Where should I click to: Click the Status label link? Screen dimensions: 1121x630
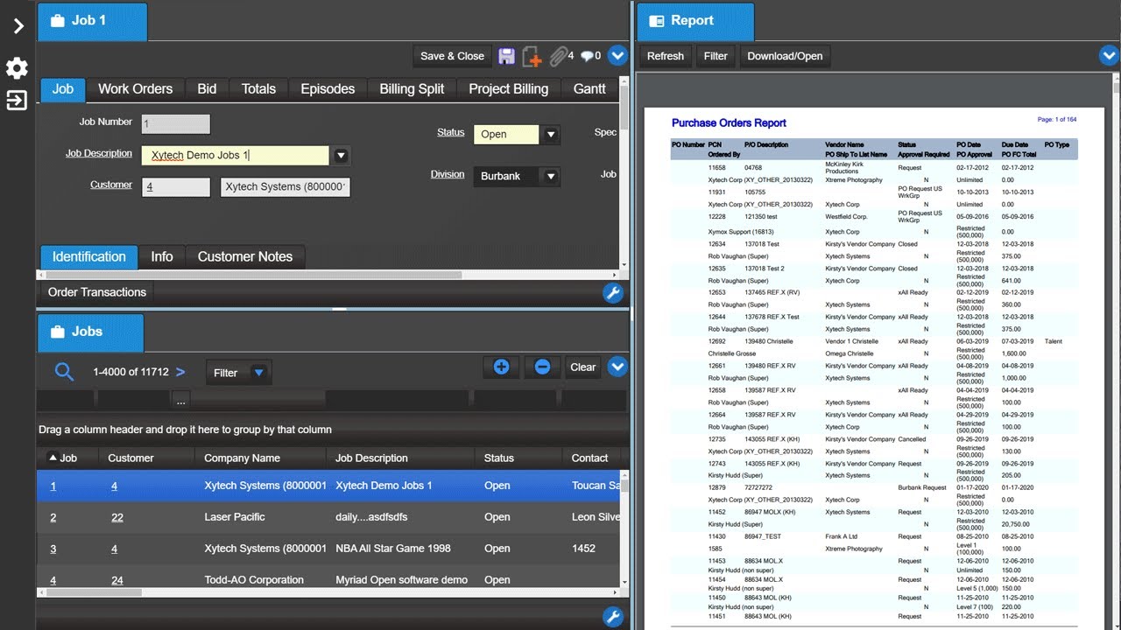451,132
